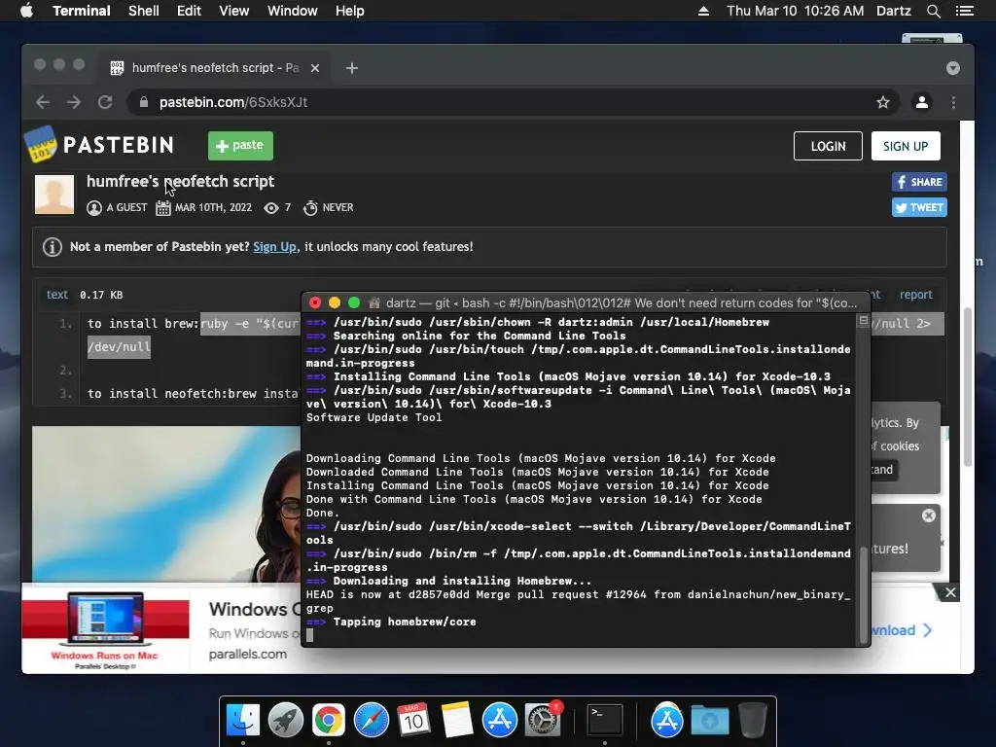Image resolution: width=996 pixels, height=747 pixels.
Task: Open the Shell menu
Action: click(x=144, y=11)
